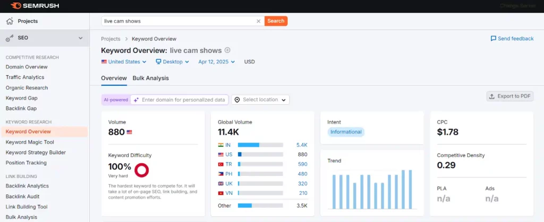The width and height of the screenshot is (544, 222).
Task: Click the 480 volume value for PH
Action: click(x=302, y=174)
